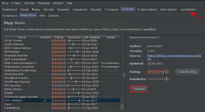Screen dimensions: 205x112
Task: Click the Popularity slider in detail panel
Action: tap(159, 79)
